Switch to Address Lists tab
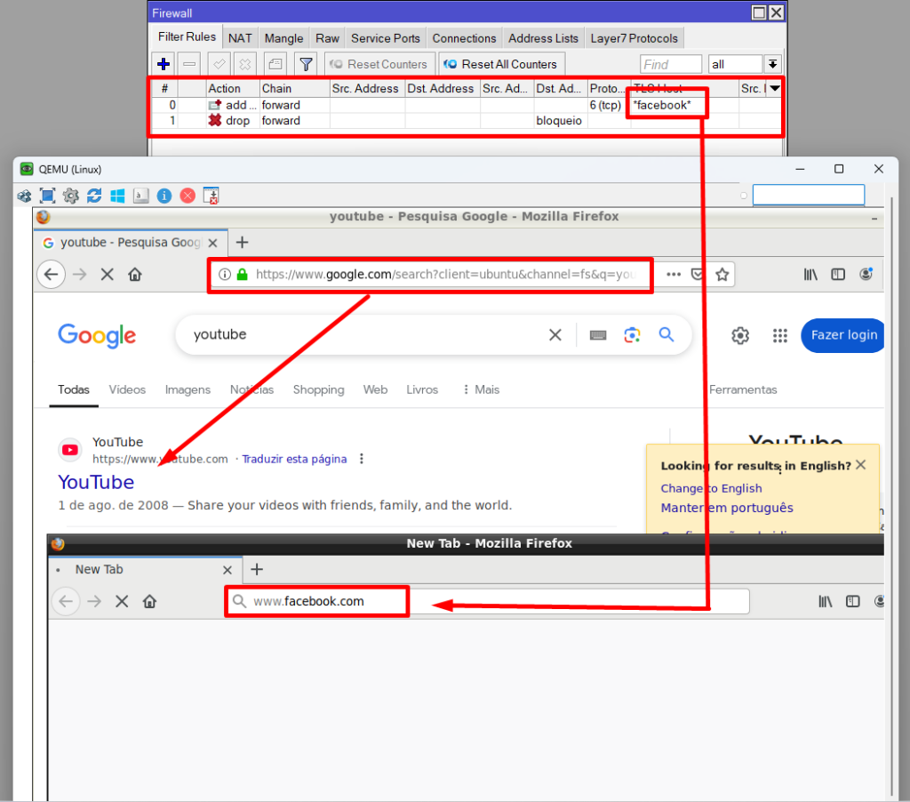This screenshot has width=910, height=802. 543,38
